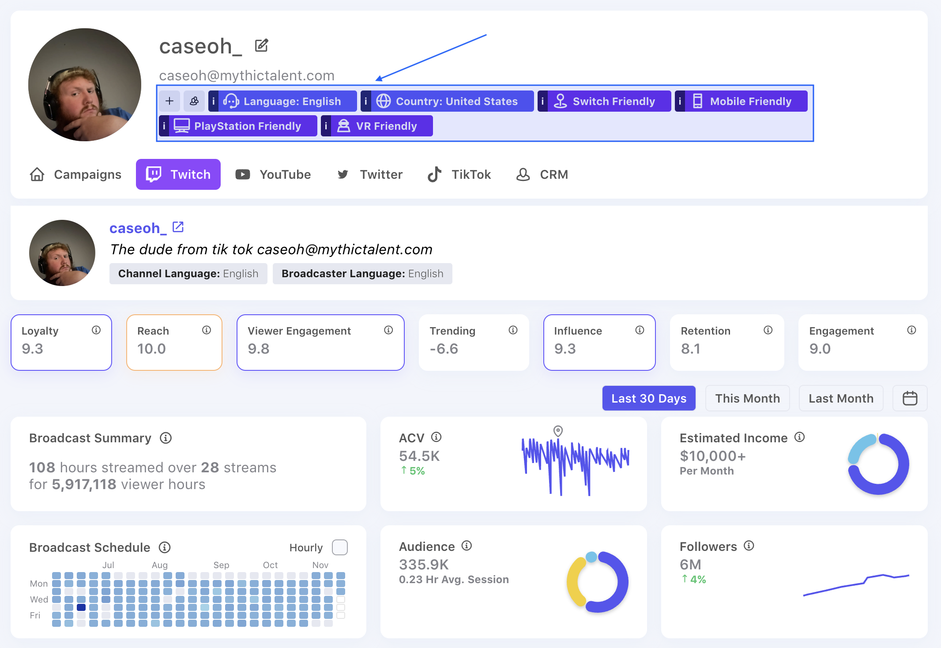Click the Country: United States tag

tap(447, 101)
